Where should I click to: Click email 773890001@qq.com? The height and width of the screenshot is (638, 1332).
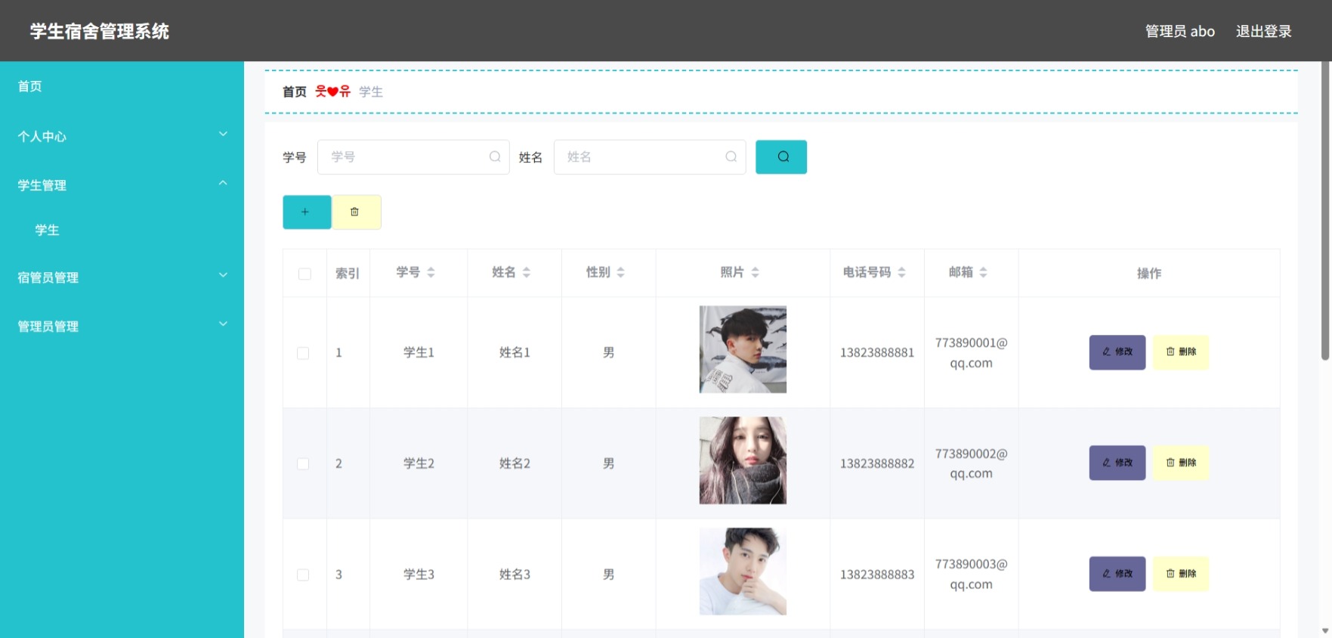[x=971, y=353]
